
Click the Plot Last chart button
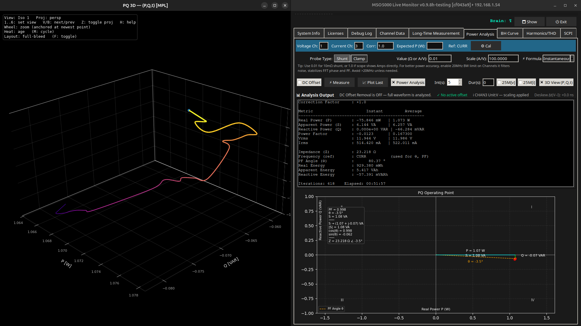coord(373,82)
